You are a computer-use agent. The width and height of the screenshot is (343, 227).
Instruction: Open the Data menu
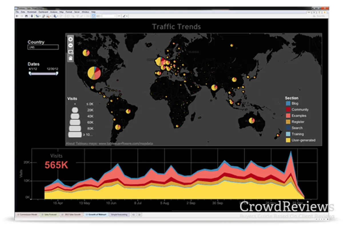[23, 12]
